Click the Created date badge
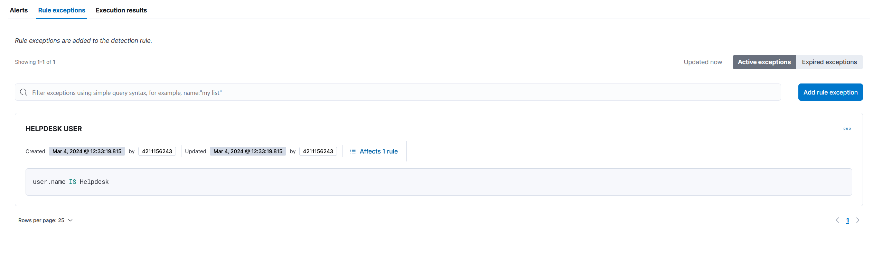 (87, 151)
